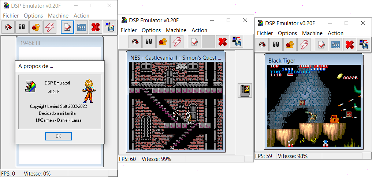The width and height of the screenshot is (372, 177).
Task: Click snail slow-speed icon in Castlevania window
Action: (163, 42)
